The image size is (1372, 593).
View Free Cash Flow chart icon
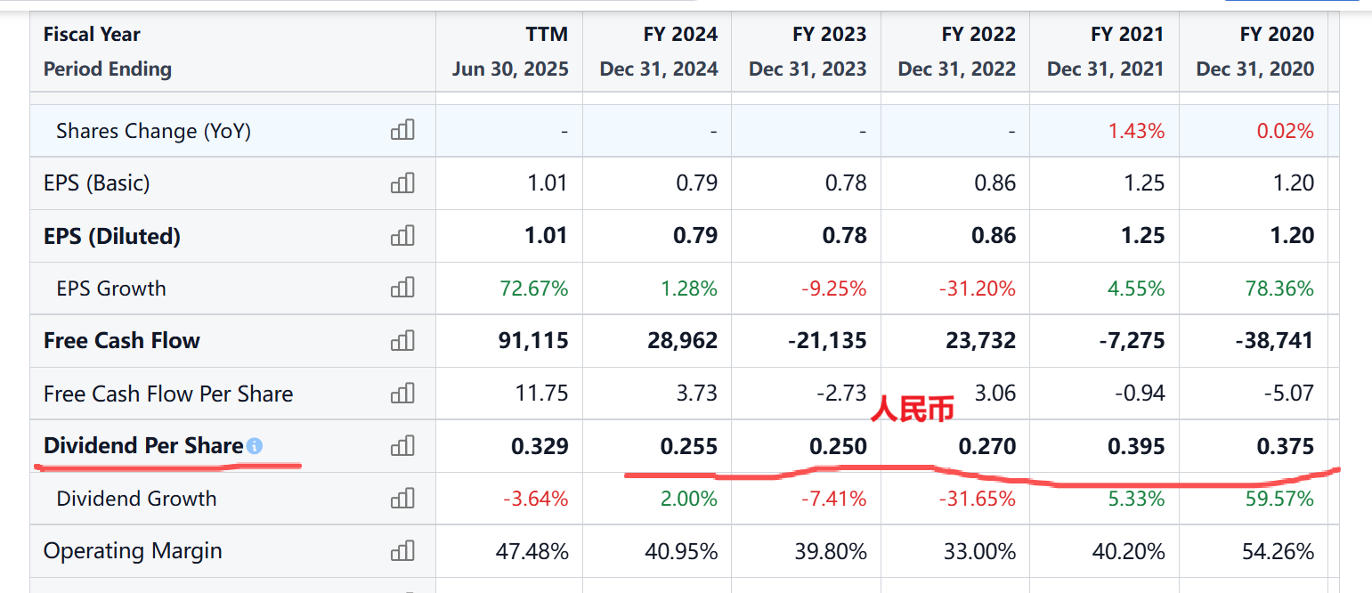[x=402, y=340]
